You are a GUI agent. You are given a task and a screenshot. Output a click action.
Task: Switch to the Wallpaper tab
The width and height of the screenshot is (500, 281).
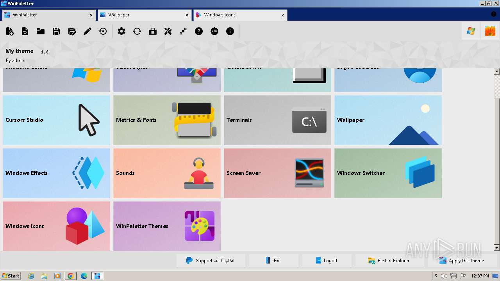tap(144, 15)
